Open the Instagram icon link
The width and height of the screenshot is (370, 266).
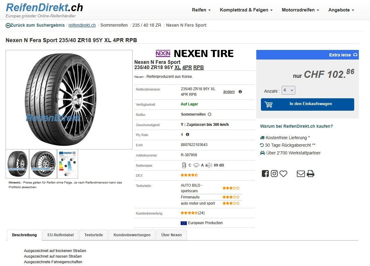[274, 174]
